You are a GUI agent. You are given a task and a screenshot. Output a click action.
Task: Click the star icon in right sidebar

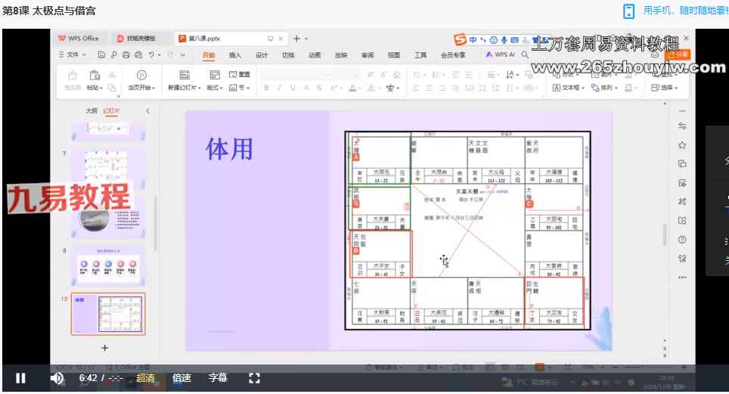click(x=682, y=144)
